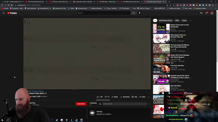Open the Chrome three-dot menu
Image resolution: width=218 pixels, height=122 pixels.
[216, 5]
